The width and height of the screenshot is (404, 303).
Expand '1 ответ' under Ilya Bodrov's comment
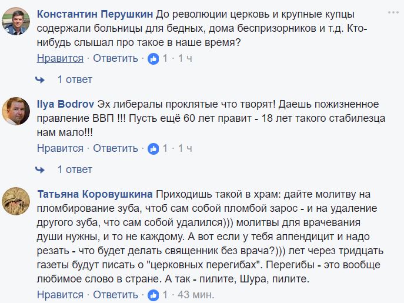75,169
